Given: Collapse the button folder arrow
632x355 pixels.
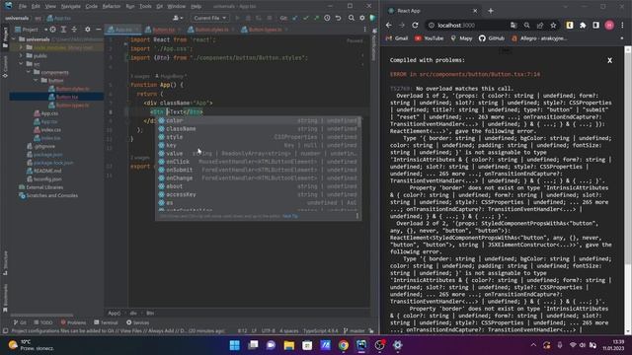Looking at the screenshot, I should click(36, 81).
